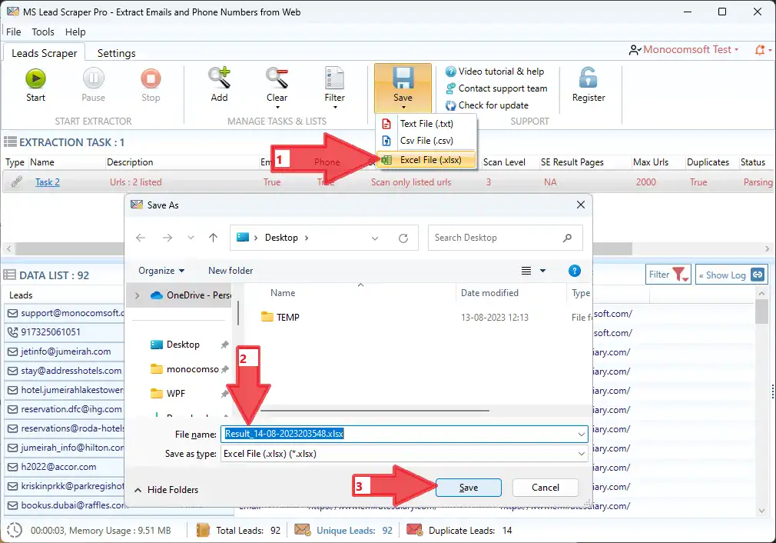
Task: Start the extractor with the green Start button
Action: point(35,85)
